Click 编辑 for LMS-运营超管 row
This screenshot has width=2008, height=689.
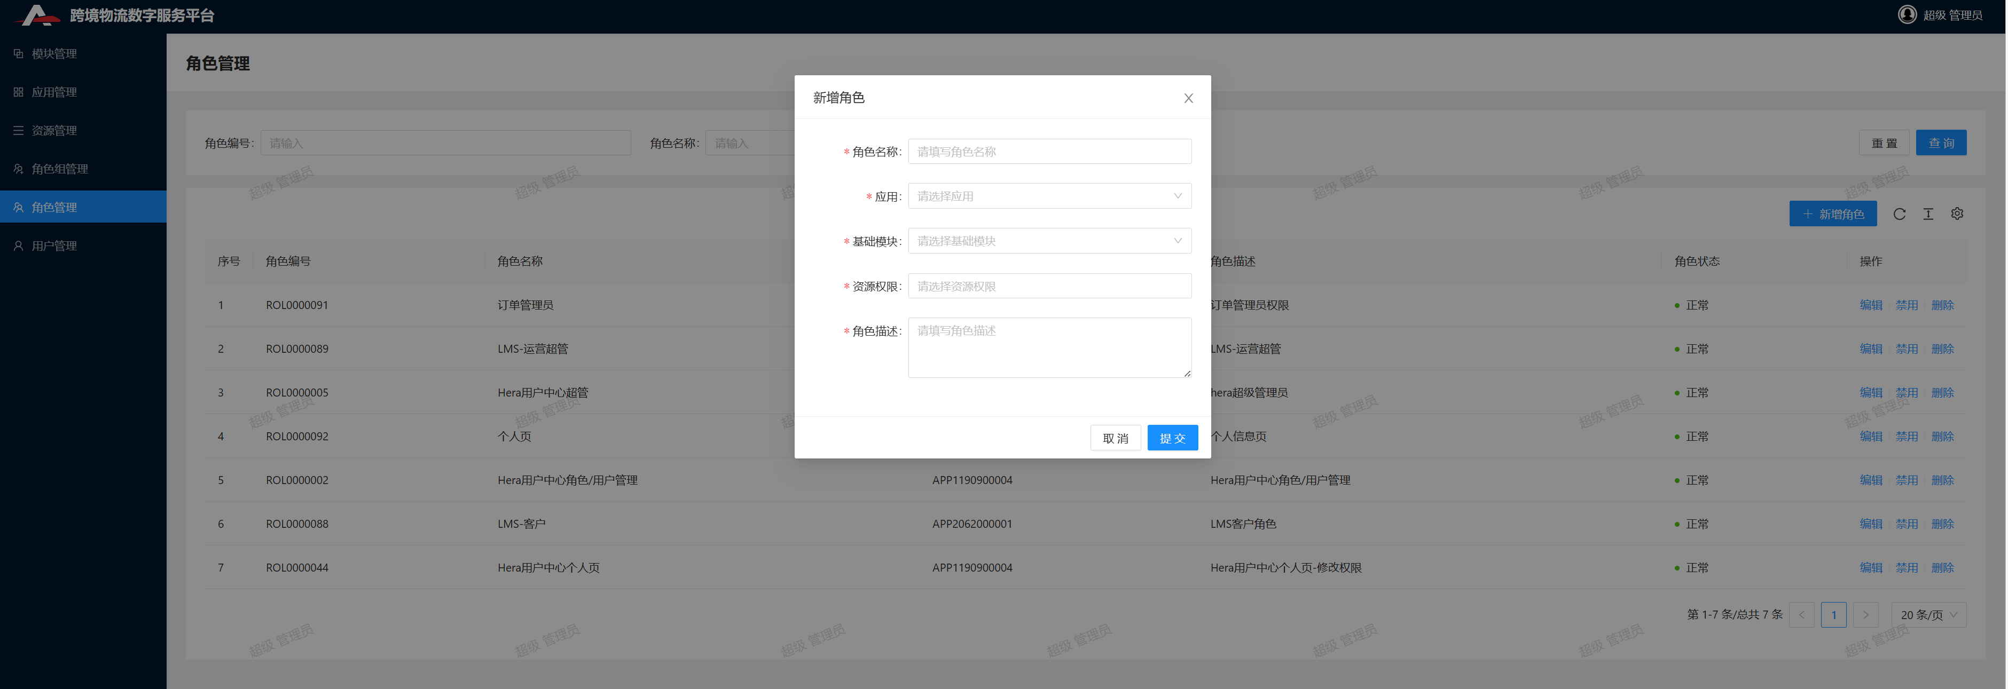pyautogui.click(x=1870, y=349)
